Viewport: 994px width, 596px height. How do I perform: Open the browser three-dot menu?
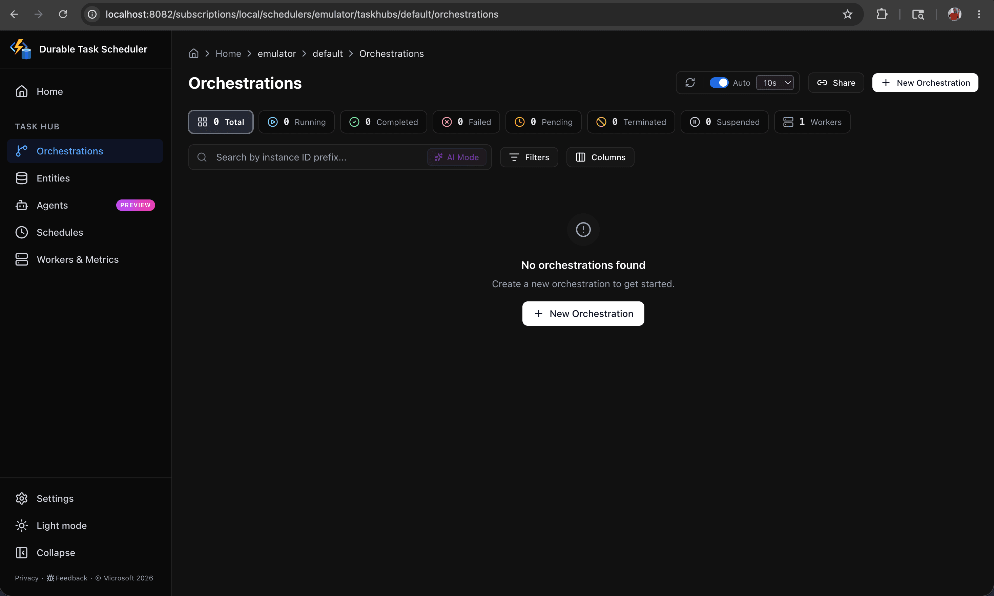pos(979,15)
